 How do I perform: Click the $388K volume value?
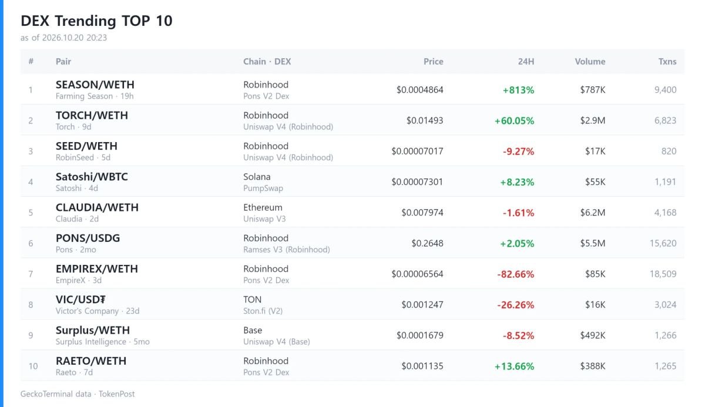click(593, 366)
